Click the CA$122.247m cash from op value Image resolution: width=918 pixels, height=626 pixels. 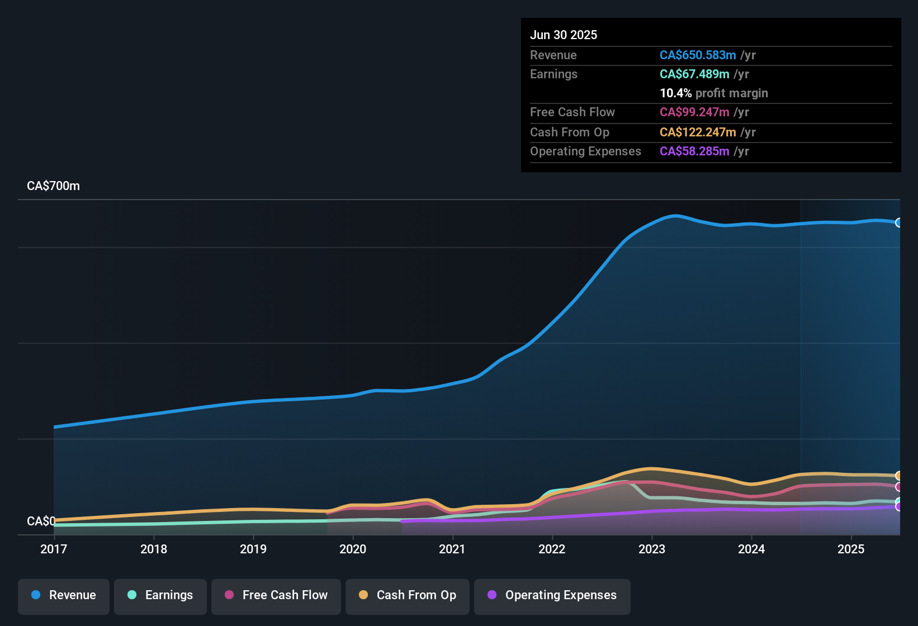[x=698, y=132]
